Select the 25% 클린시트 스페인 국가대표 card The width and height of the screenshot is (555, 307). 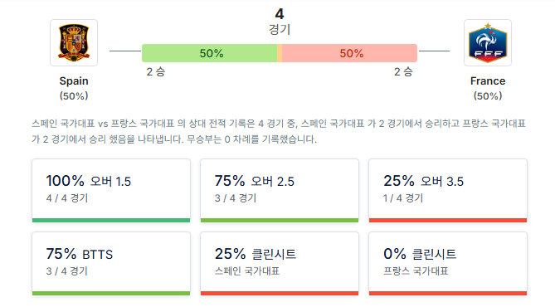coord(280,264)
